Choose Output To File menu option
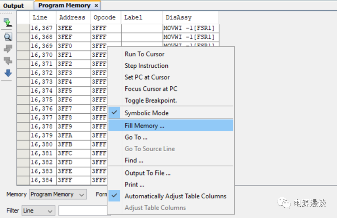The height and width of the screenshot is (218, 337). [x=148, y=173]
